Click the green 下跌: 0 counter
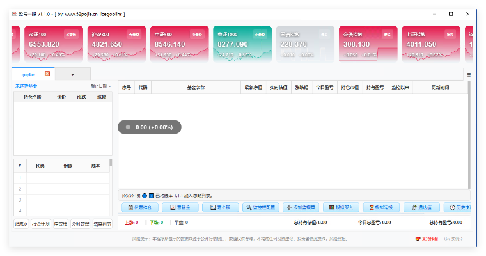 [156, 223]
